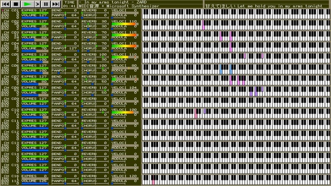Stop playback with the square button
This screenshot has height=186, width=331.
click(x=16, y=4)
